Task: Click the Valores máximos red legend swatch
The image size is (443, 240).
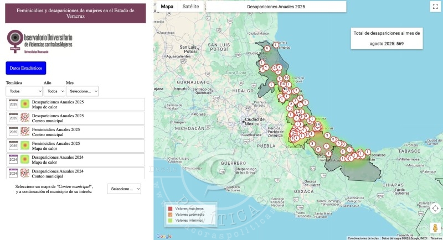Action: coord(171,208)
